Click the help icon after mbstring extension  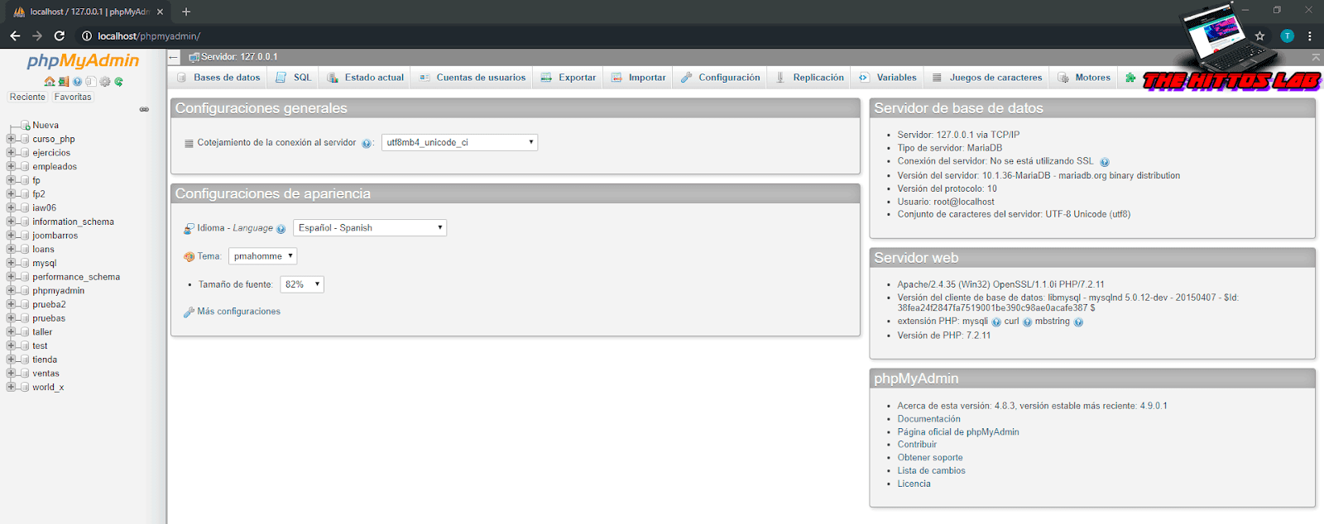(x=1078, y=322)
